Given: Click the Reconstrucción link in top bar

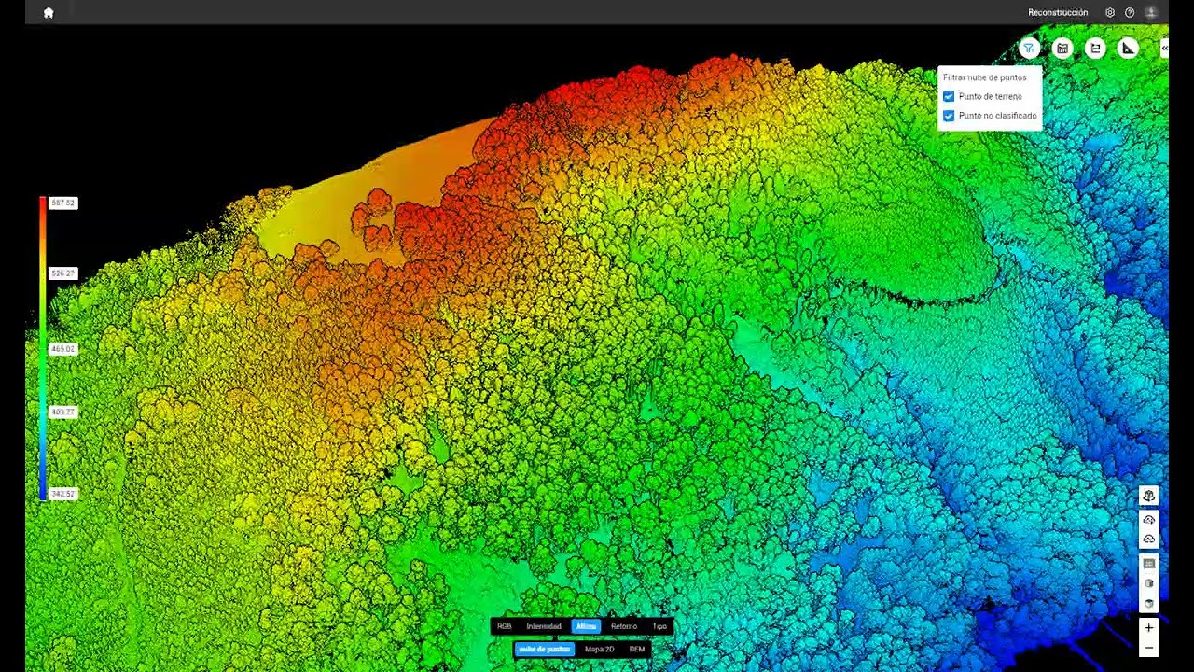Looking at the screenshot, I should 1058,12.
